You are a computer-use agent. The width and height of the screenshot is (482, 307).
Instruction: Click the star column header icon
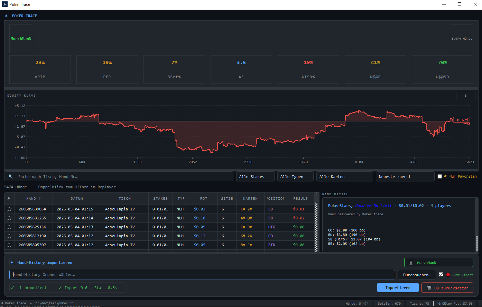tap(9, 198)
